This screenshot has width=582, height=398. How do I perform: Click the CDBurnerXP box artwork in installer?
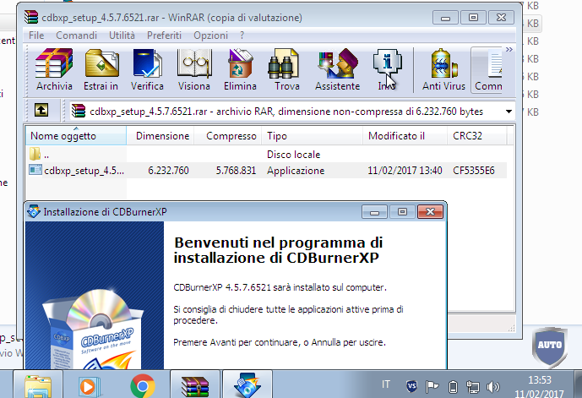pos(93,329)
